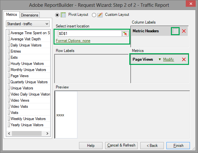Toggle the Metric Headers checkbox

175,31
